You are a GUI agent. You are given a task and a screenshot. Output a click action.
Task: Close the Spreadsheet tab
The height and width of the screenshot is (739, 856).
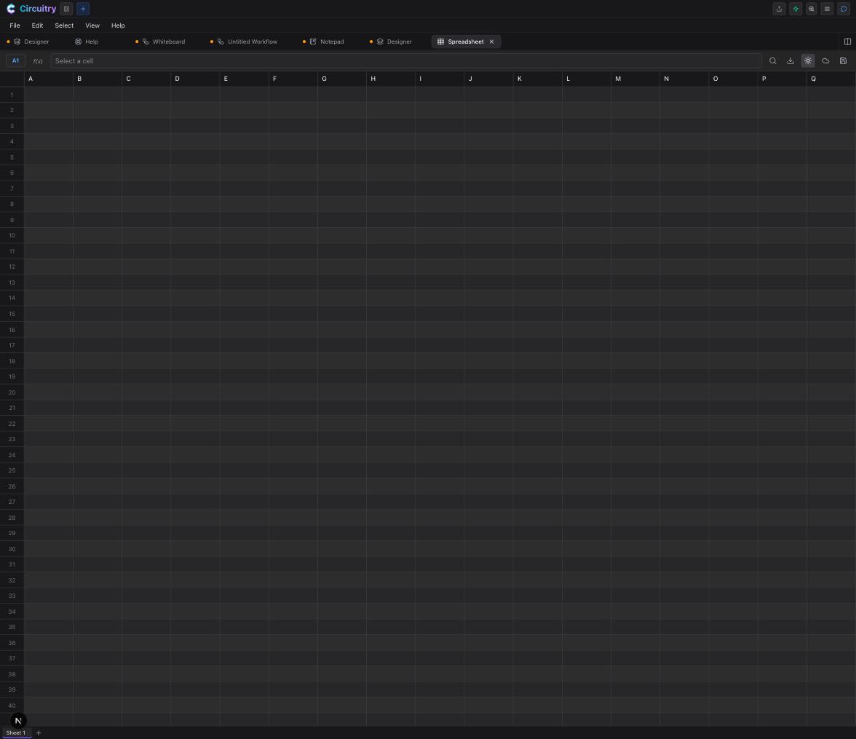[491, 42]
